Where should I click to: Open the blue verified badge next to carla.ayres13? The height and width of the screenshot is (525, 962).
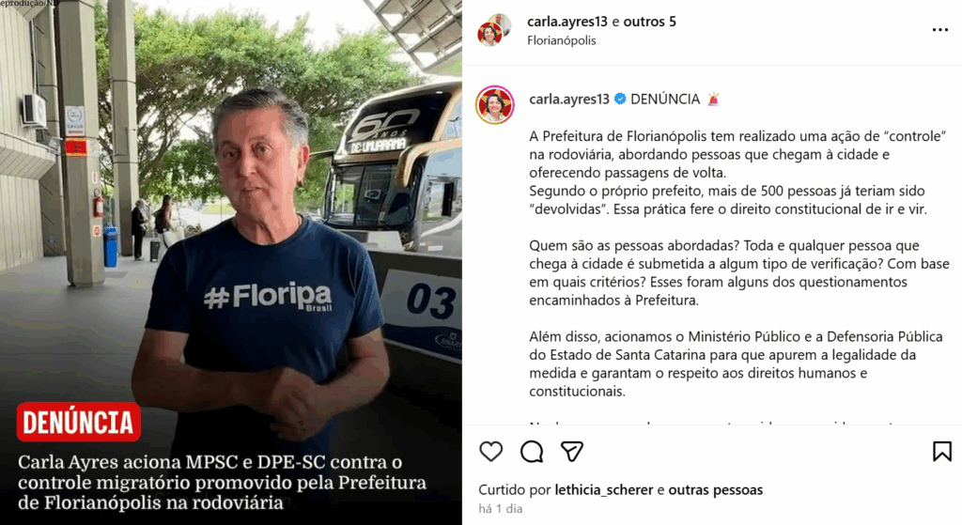(620, 99)
